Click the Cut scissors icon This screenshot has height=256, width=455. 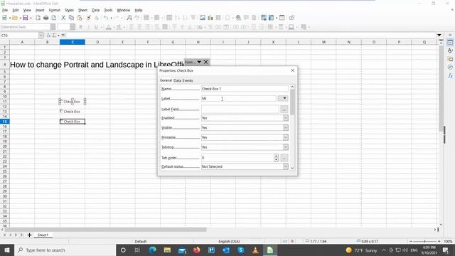(x=63, y=18)
